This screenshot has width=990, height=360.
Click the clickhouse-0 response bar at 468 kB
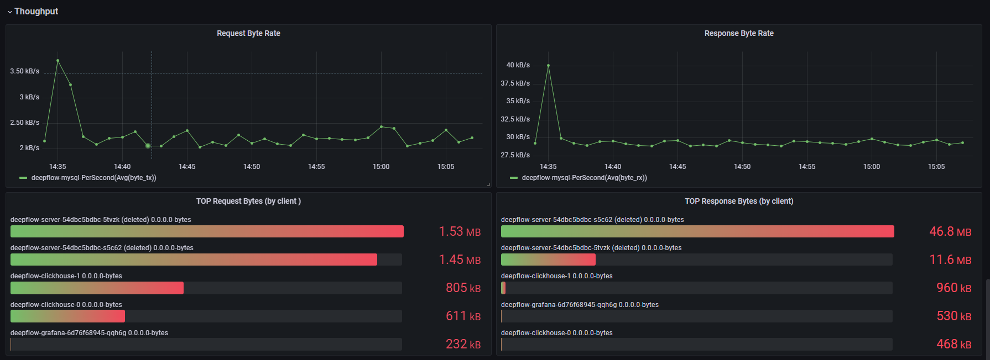point(696,344)
